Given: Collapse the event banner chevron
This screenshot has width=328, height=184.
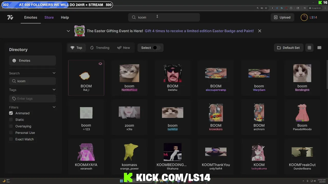Looking at the screenshot, I should point(68,31).
